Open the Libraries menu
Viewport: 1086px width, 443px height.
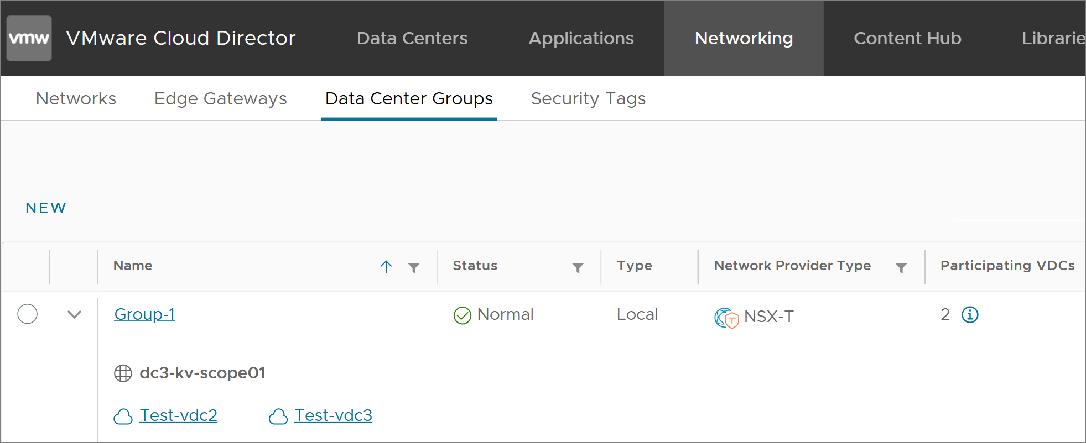(1053, 38)
